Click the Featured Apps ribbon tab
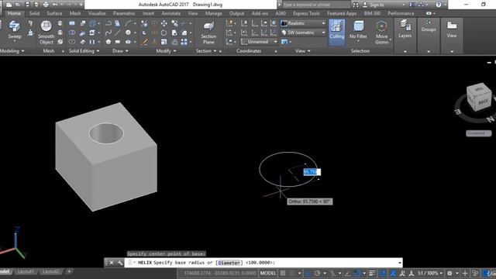Viewport: 496px width, 279px height. coord(342,13)
